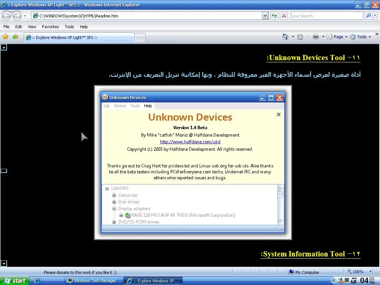Expand the address bar history dropdown

(265, 16)
